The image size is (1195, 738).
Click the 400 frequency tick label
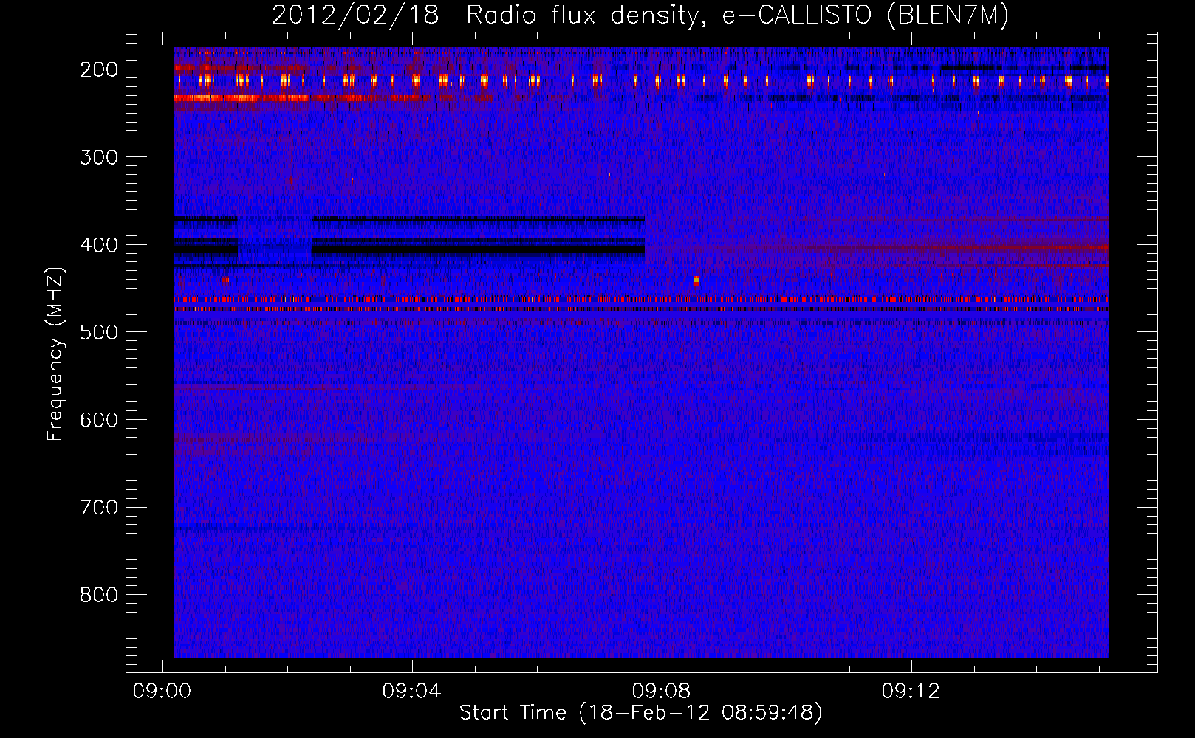coord(99,245)
